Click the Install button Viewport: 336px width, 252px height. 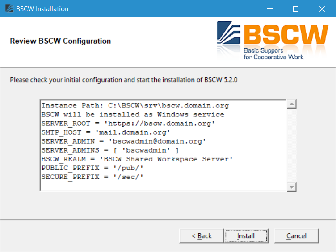pyautogui.click(x=246, y=236)
